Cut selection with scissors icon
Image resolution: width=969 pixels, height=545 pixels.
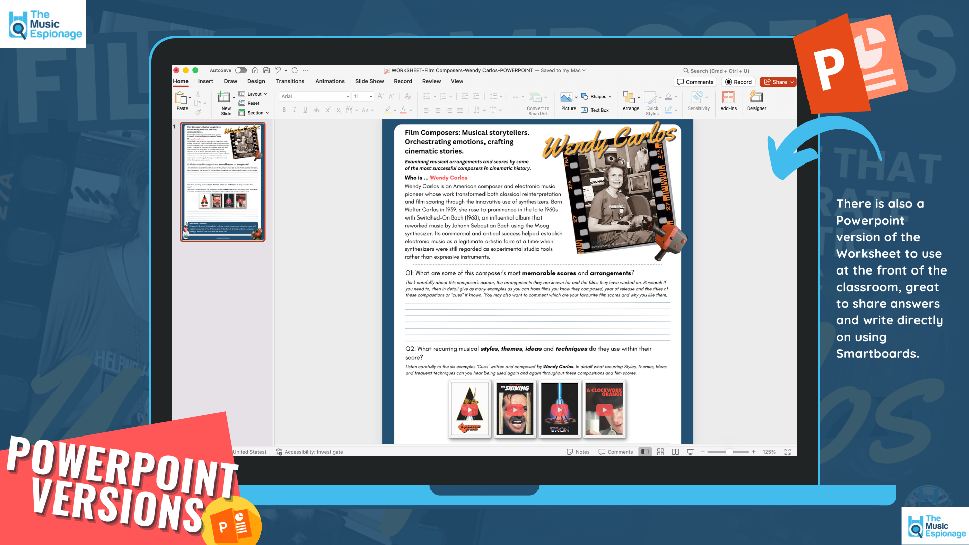(x=198, y=94)
